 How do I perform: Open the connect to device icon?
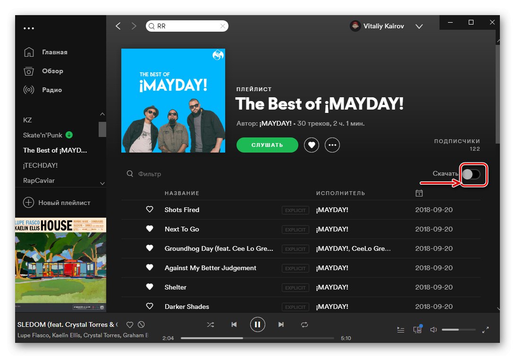click(417, 329)
